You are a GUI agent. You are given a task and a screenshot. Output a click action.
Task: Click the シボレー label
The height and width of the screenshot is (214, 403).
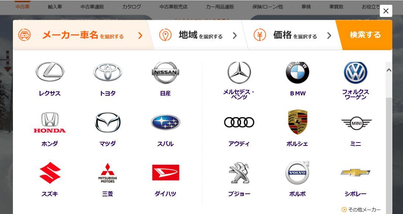[355, 194]
